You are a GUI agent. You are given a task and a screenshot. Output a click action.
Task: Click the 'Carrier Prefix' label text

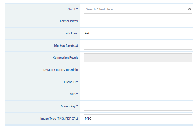(x=69, y=21)
